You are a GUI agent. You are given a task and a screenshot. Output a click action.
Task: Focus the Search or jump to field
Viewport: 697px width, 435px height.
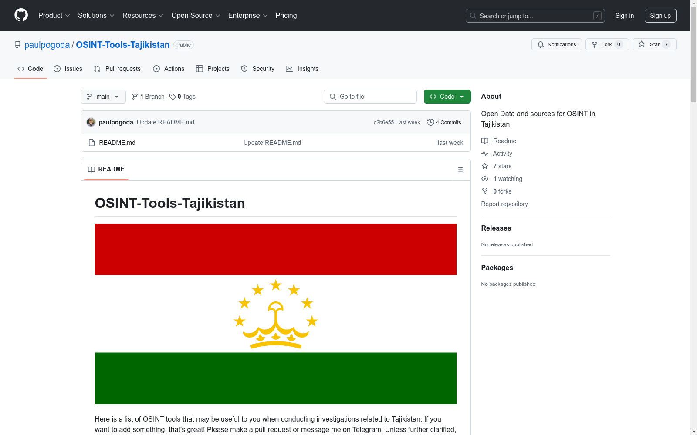click(x=535, y=16)
